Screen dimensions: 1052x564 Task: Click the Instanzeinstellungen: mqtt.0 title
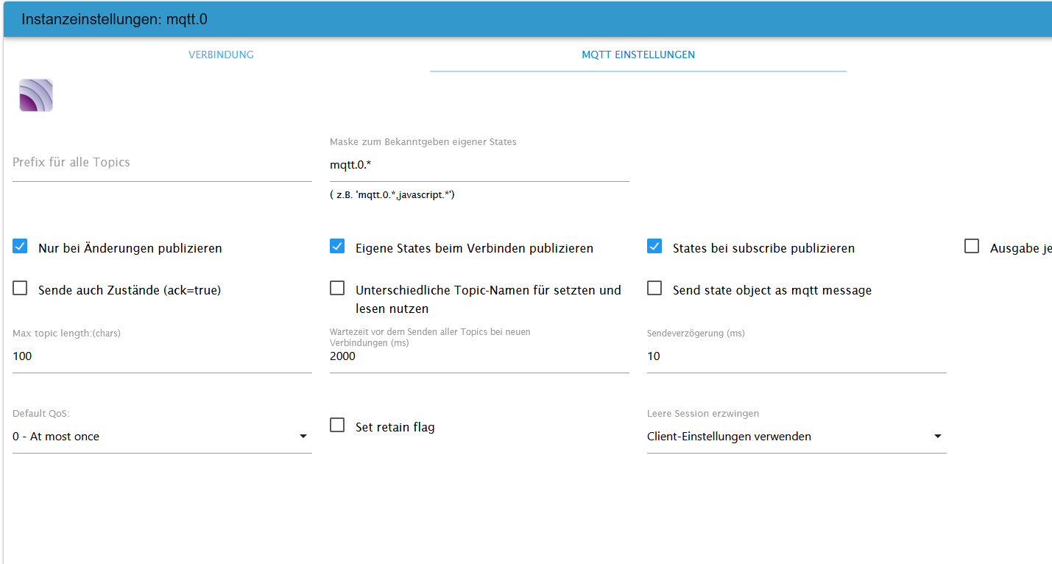tap(114, 19)
